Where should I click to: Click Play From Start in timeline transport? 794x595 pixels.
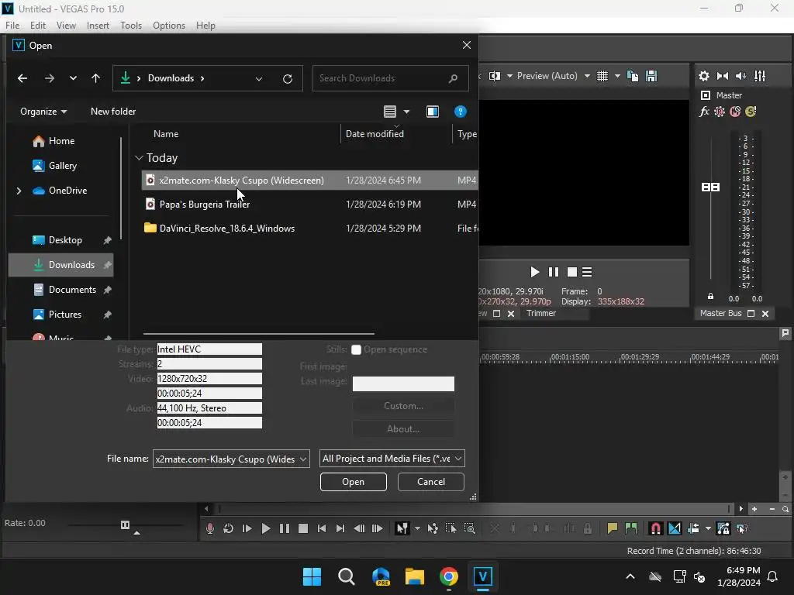(247, 528)
